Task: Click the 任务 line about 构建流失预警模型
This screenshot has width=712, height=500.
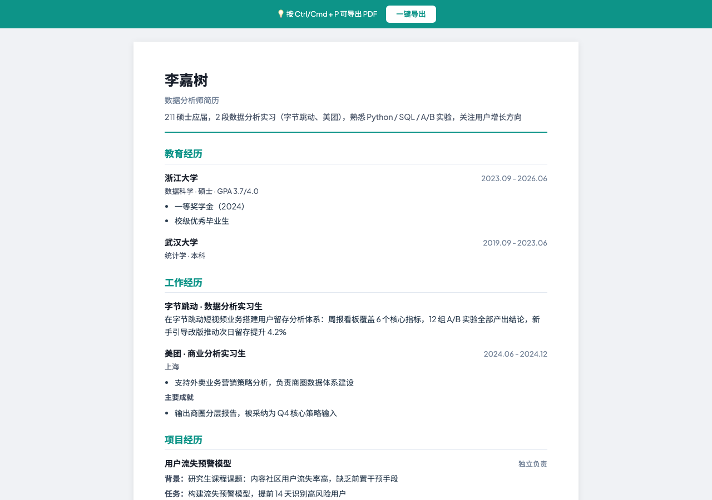Action: (255, 493)
